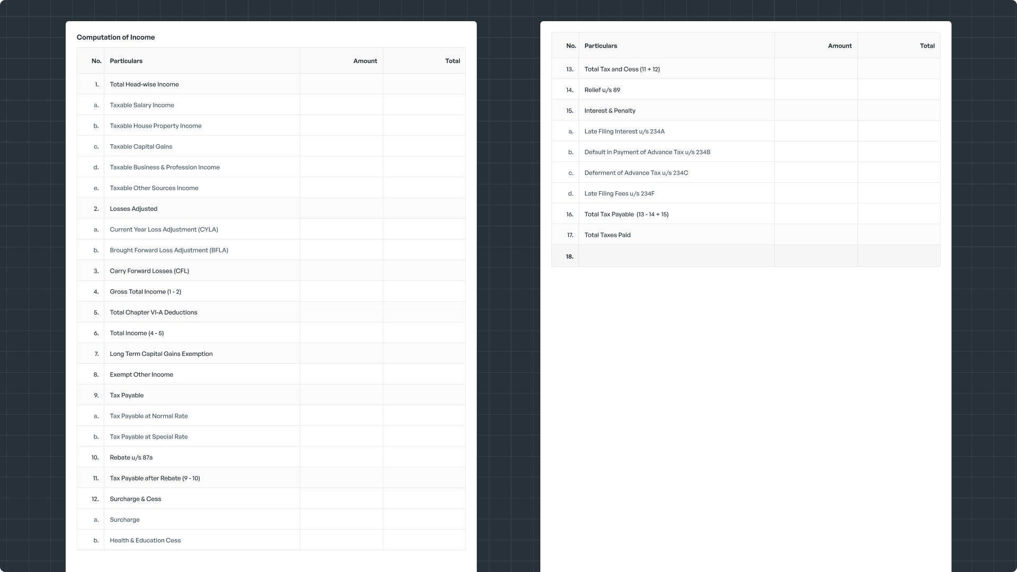Click Tax Payable at Special Rate label
Viewport: 1017px width, 572px height.
(x=148, y=437)
